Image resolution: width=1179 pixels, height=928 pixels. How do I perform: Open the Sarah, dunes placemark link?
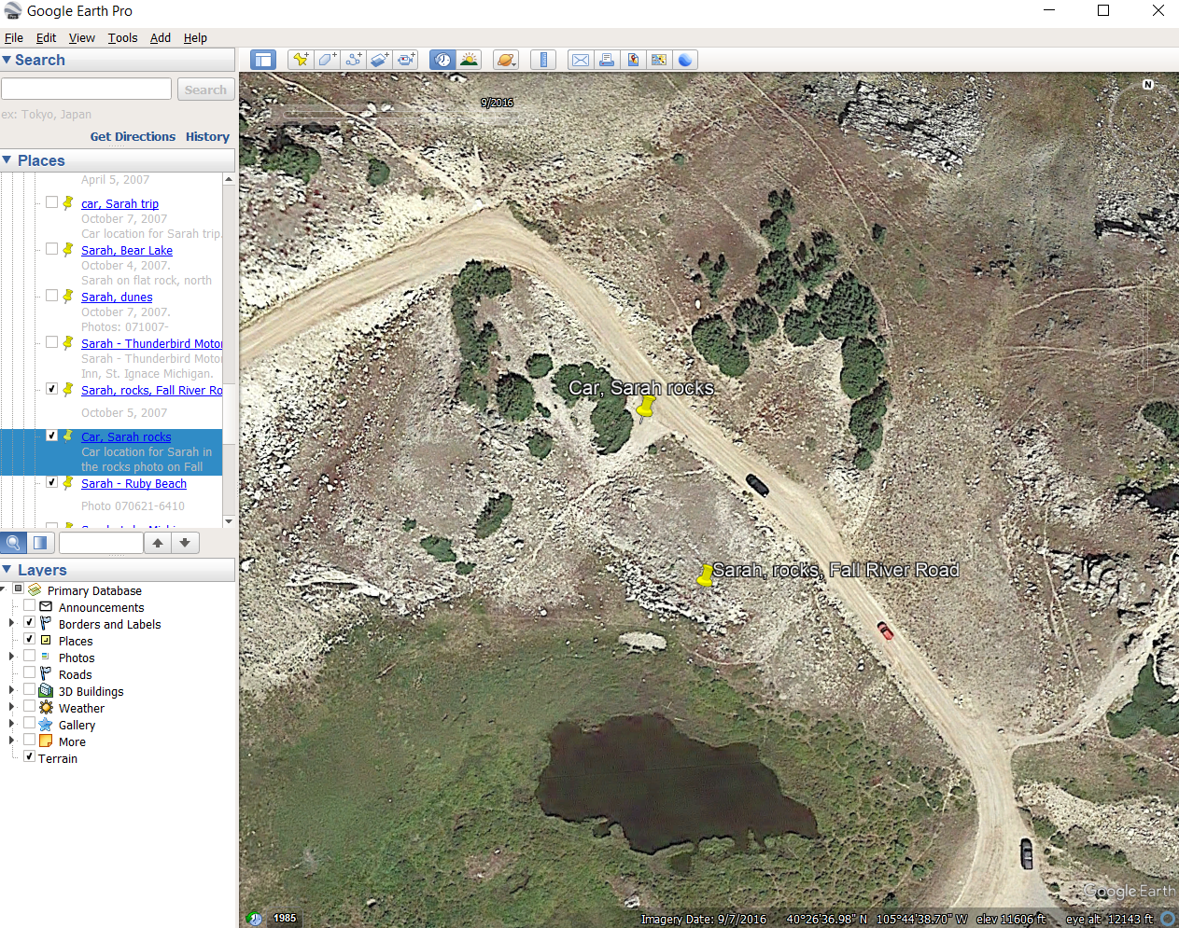point(117,297)
